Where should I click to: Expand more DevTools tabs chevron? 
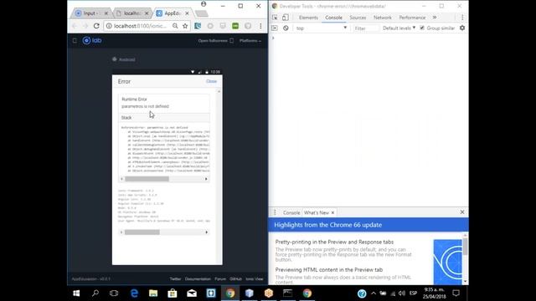(435, 18)
